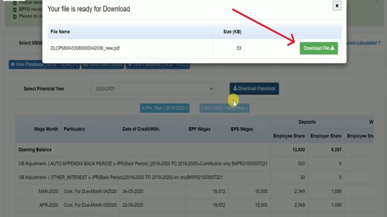Click Employee Share header under Deposits
Screen dimensions: 387x217
[x=289, y=136]
